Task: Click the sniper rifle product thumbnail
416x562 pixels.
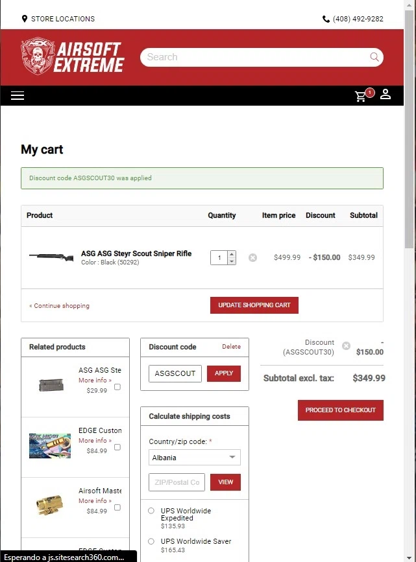Action: pyautogui.click(x=51, y=257)
